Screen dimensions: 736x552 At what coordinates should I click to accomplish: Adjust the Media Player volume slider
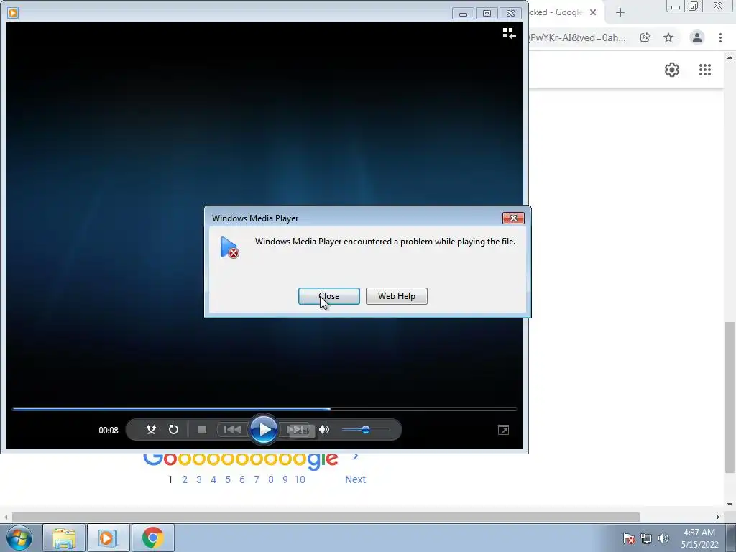click(366, 430)
